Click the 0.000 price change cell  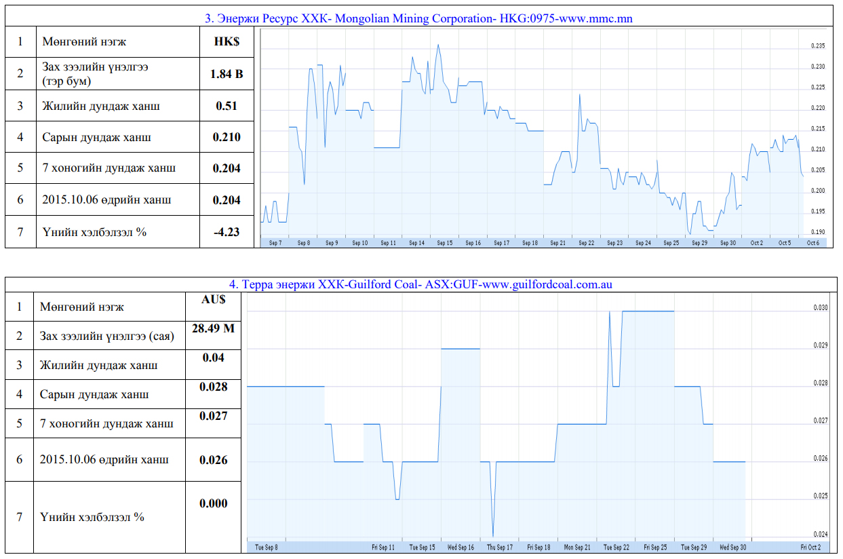pyautogui.click(x=213, y=503)
